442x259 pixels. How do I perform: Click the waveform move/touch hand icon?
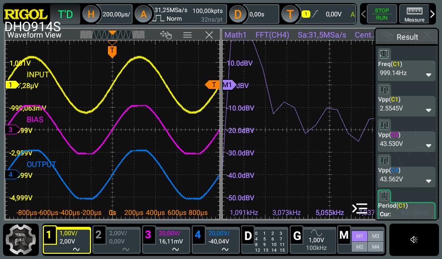click(x=166, y=35)
